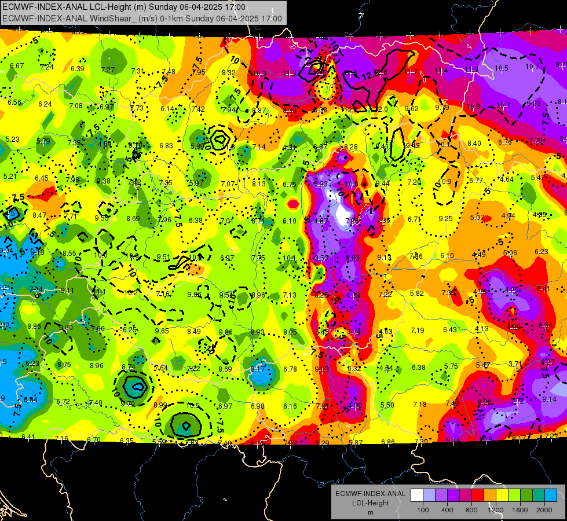Click the teal legend swatch

click(539, 496)
